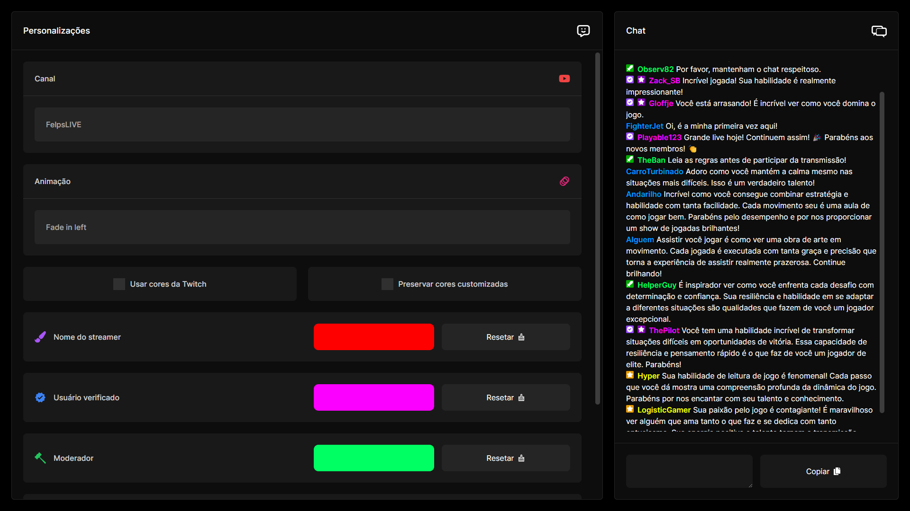Open the Fade in left animation dropdown
This screenshot has width=910, height=511.
[x=302, y=227]
